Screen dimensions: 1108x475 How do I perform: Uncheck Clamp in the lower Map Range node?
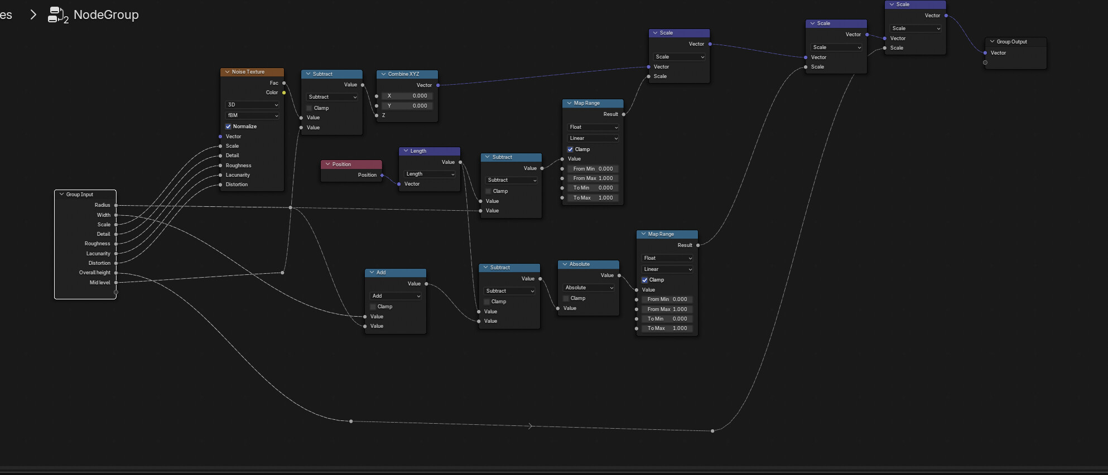click(x=644, y=280)
